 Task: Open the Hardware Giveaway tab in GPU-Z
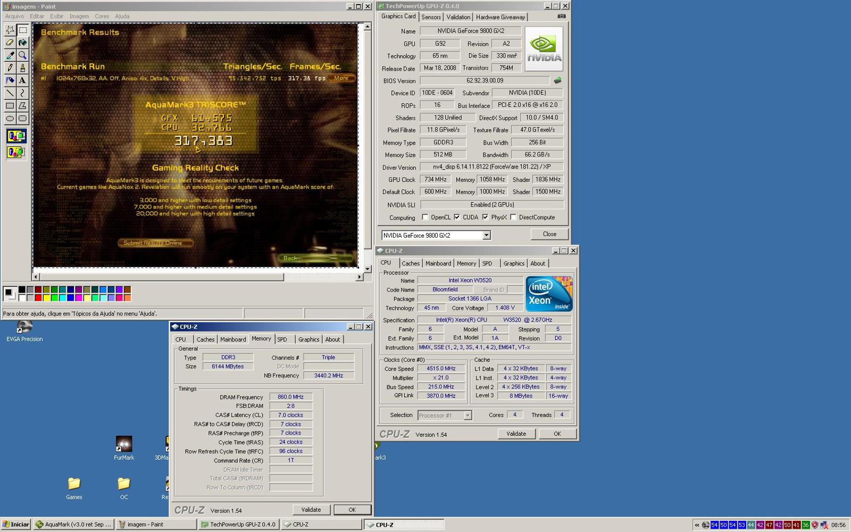(500, 17)
